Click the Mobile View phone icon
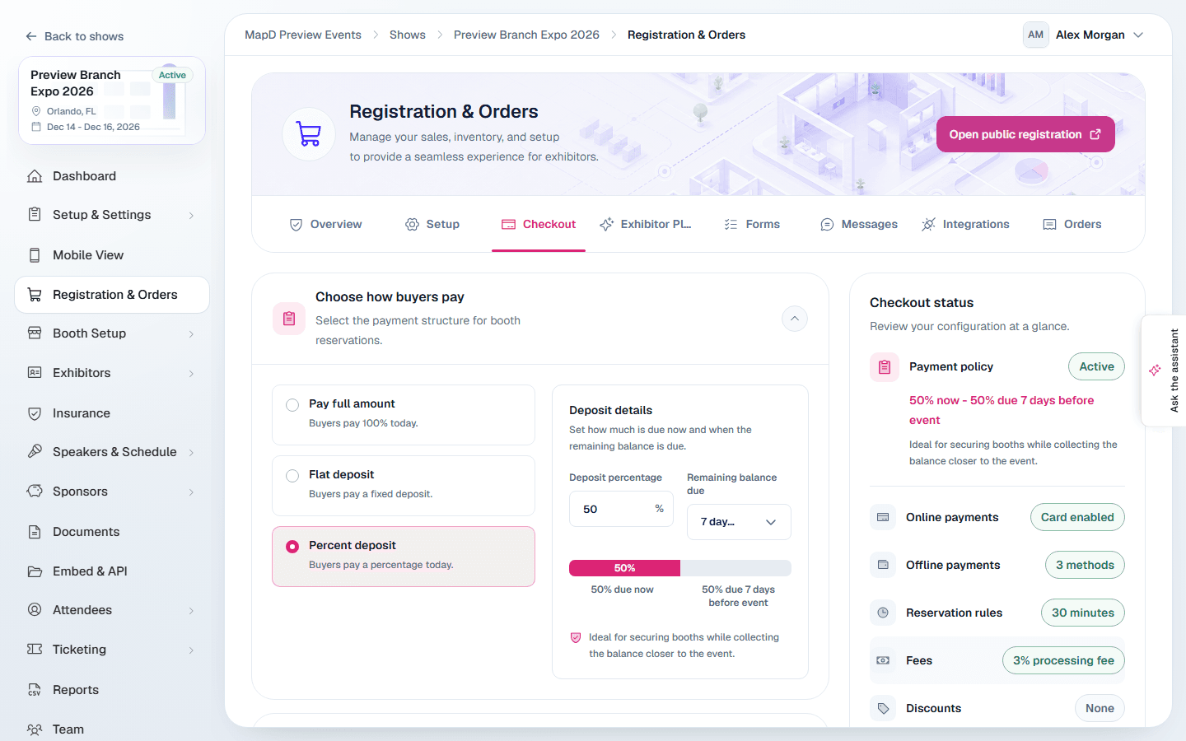1186x741 pixels. point(35,255)
